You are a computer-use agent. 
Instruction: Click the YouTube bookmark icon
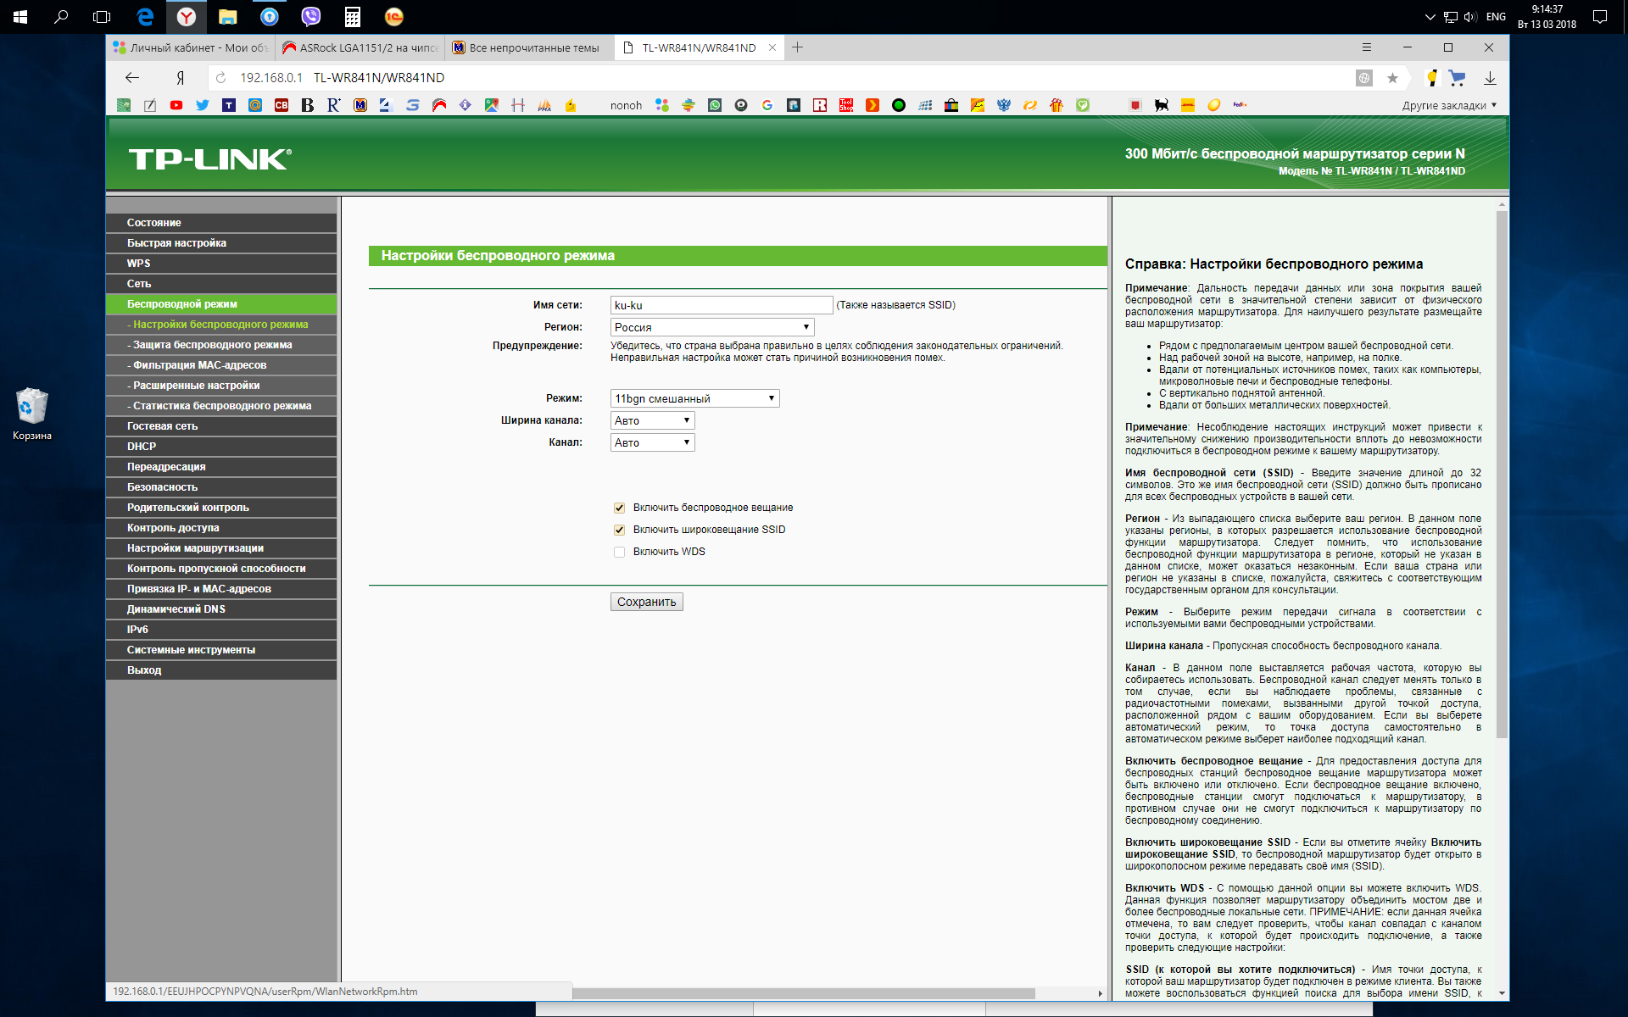tap(176, 105)
